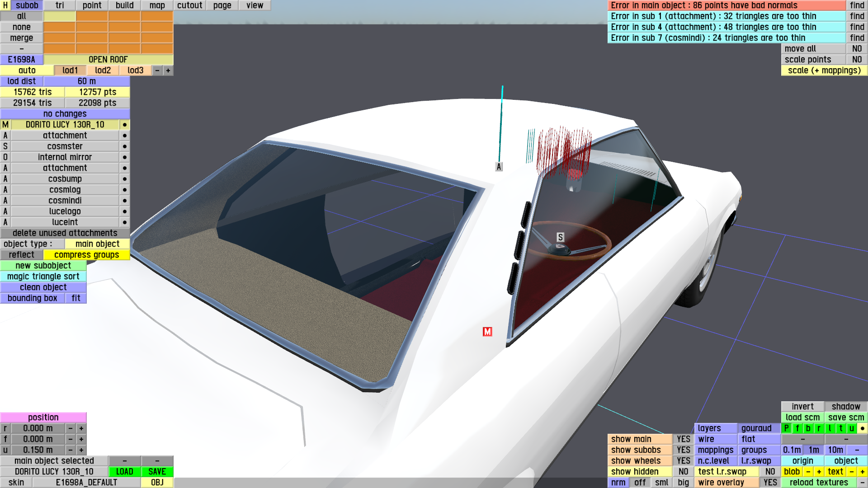Click the H button in top-left corner
Image resolution: width=868 pixels, height=488 pixels.
click(x=5, y=5)
